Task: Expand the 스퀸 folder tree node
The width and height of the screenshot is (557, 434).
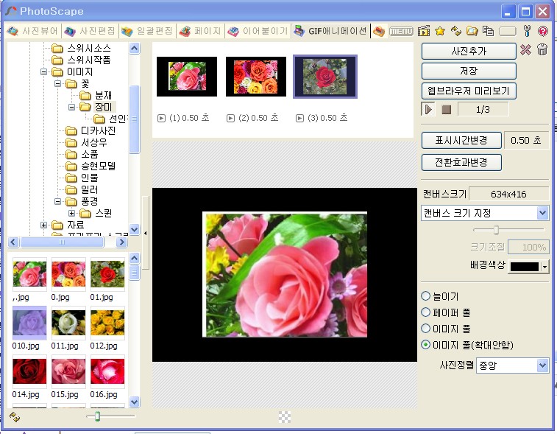Action: click(x=72, y=213)
